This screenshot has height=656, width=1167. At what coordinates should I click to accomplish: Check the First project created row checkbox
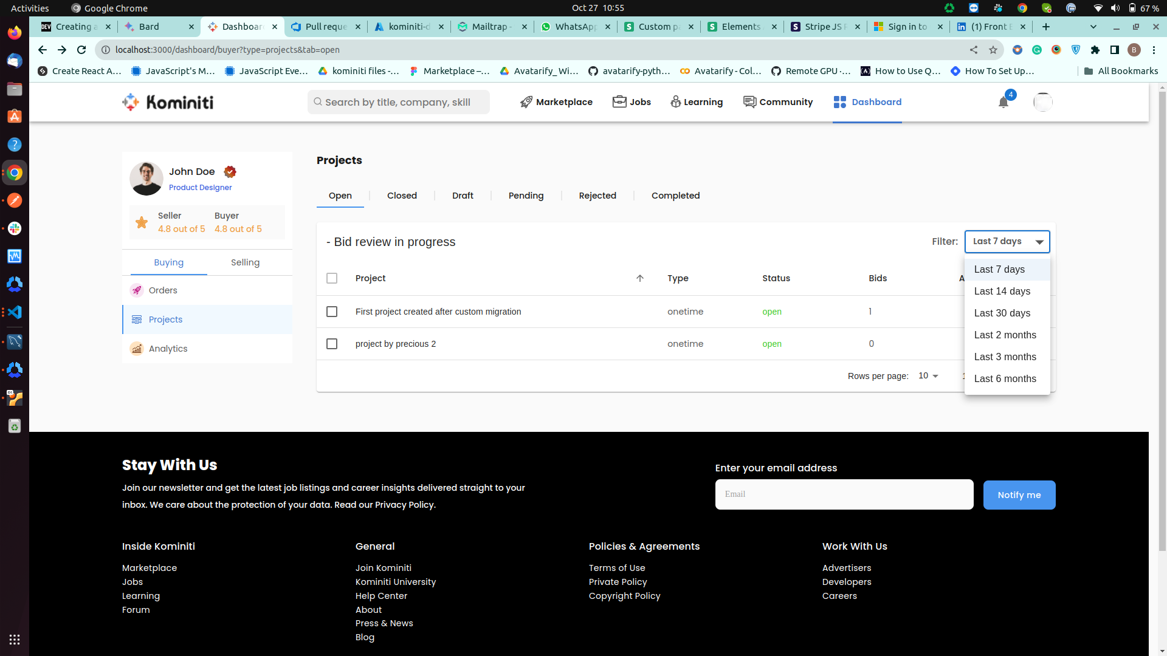(332, 312)
